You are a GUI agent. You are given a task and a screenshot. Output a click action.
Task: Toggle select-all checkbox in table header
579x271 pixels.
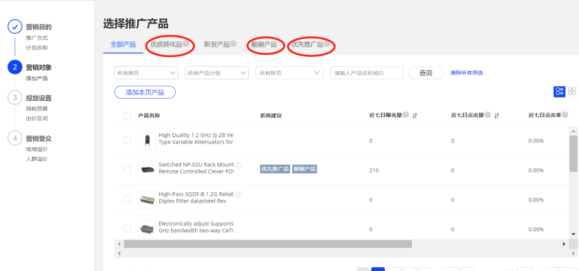127,116
